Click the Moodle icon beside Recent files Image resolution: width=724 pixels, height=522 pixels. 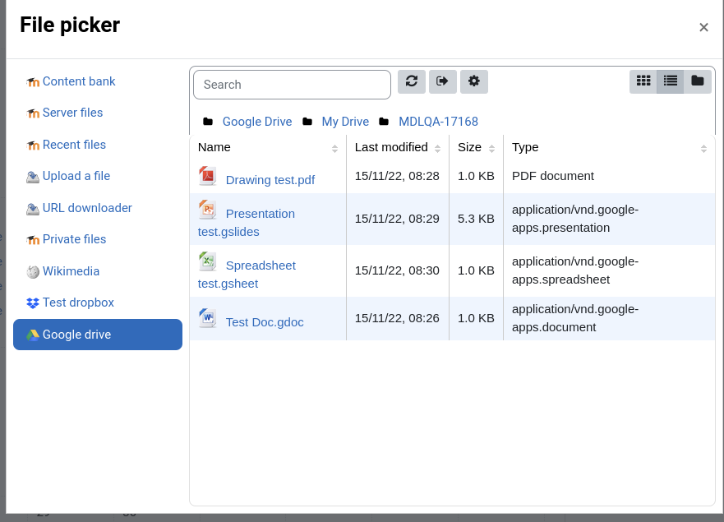point(33,146)
